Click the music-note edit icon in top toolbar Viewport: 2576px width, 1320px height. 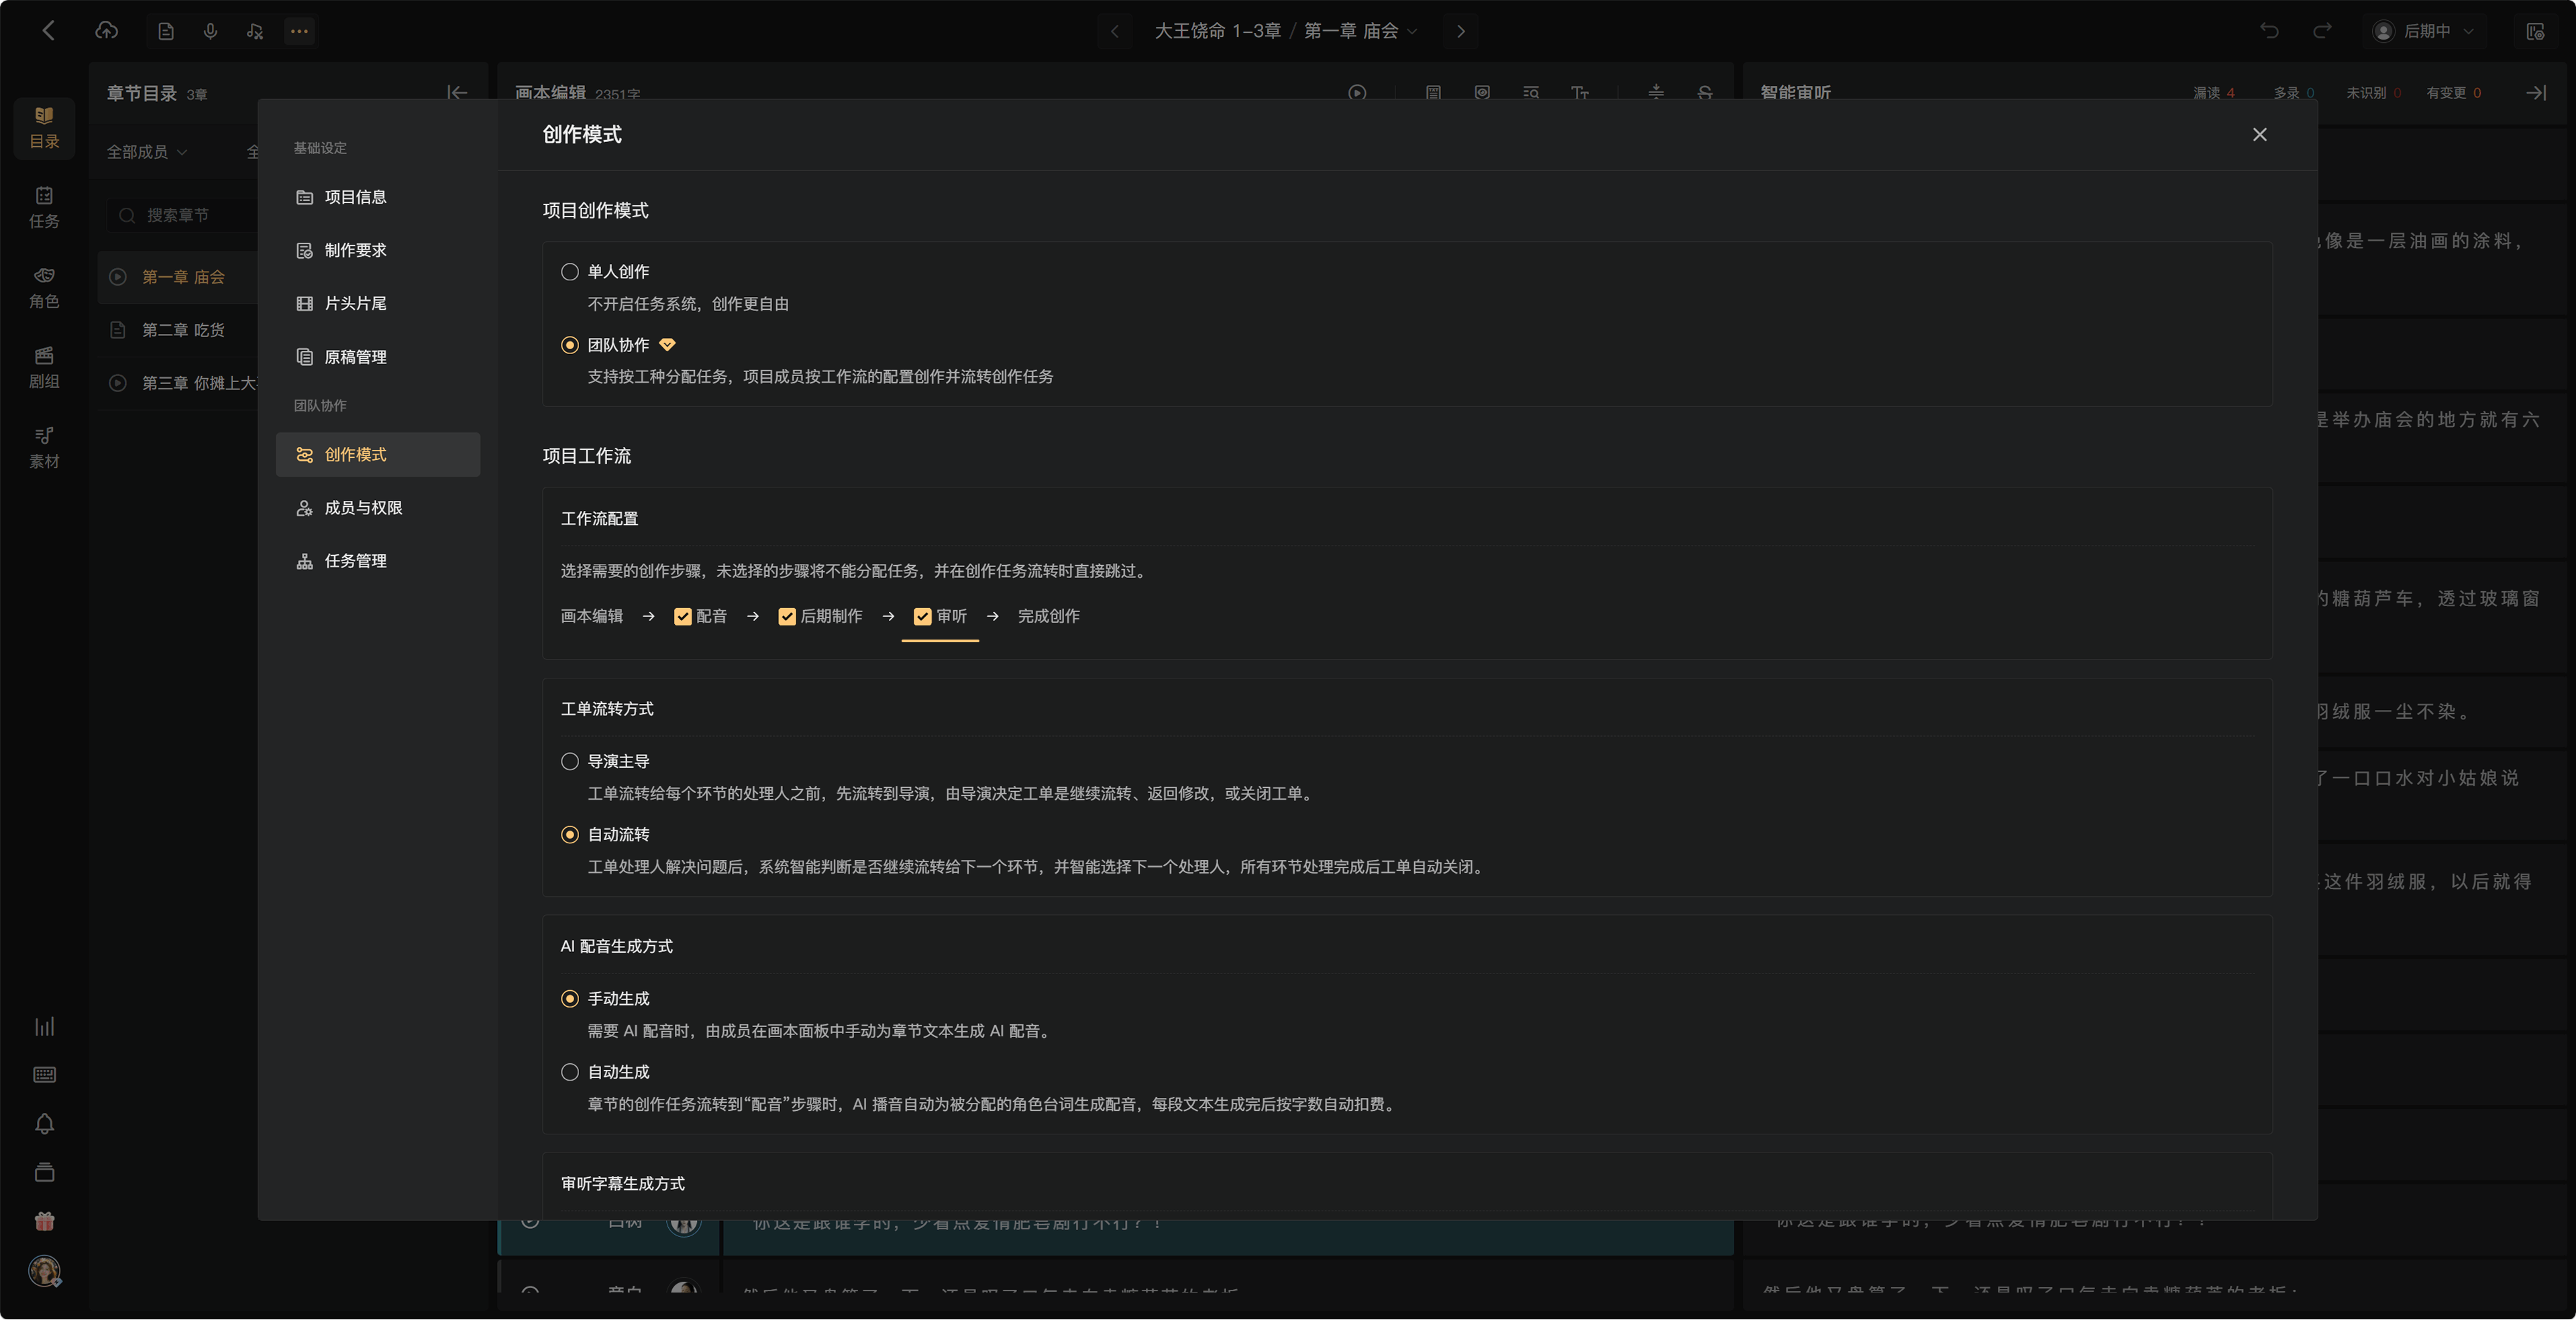point(255,31)
